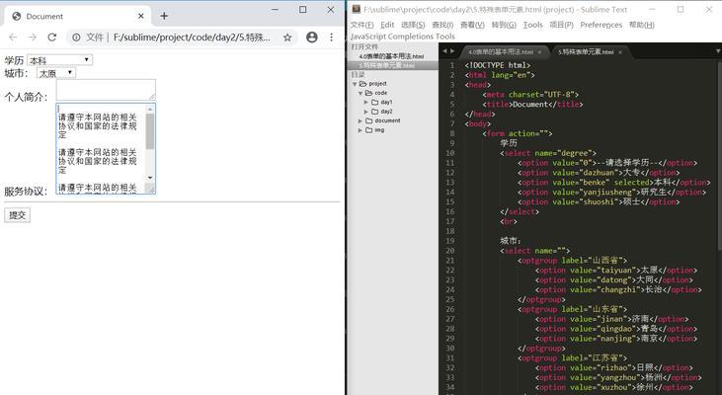Viewport: 722px width, 395px height.
Task: Click the textarea scrollbar up arrow
Action: point(150,109)
